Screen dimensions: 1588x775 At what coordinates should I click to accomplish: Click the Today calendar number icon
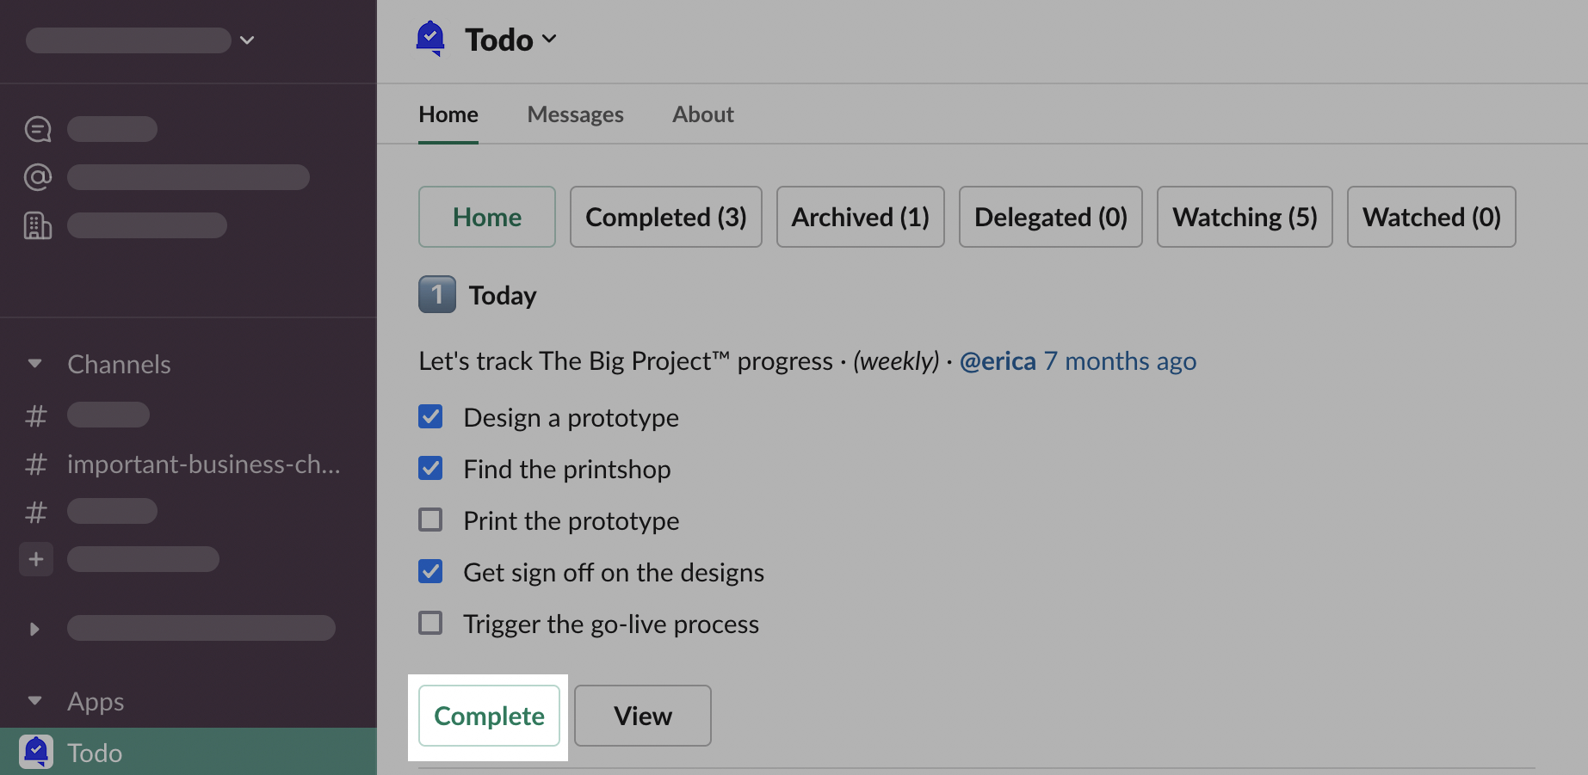tap(437, 295)
